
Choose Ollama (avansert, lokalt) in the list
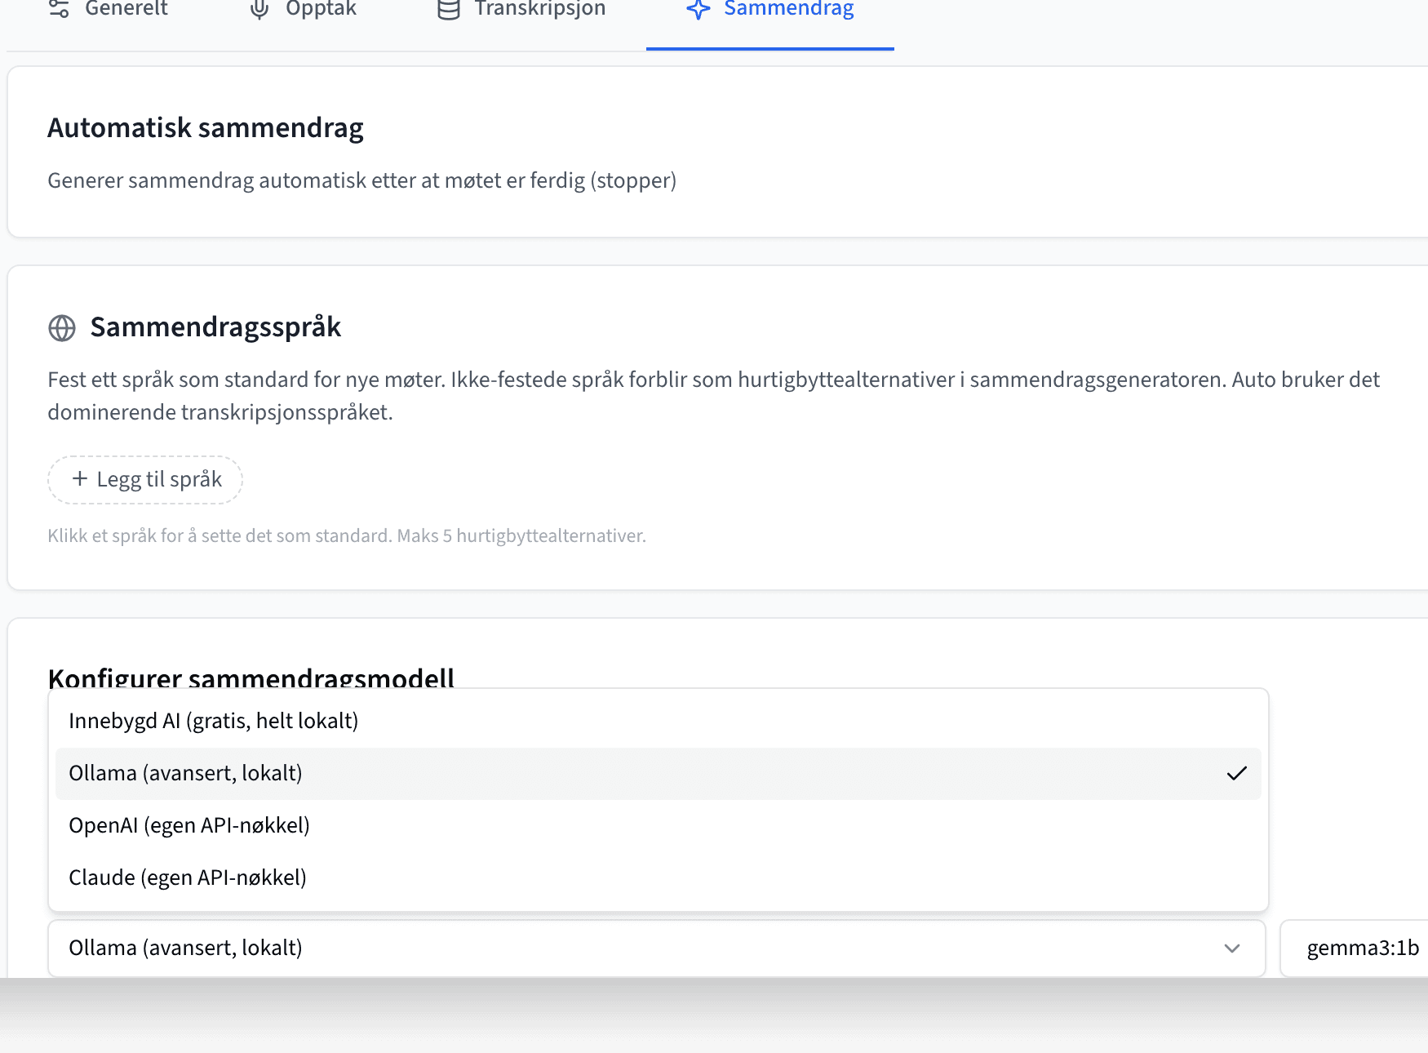pyautogui.click(x=659, y=773)
